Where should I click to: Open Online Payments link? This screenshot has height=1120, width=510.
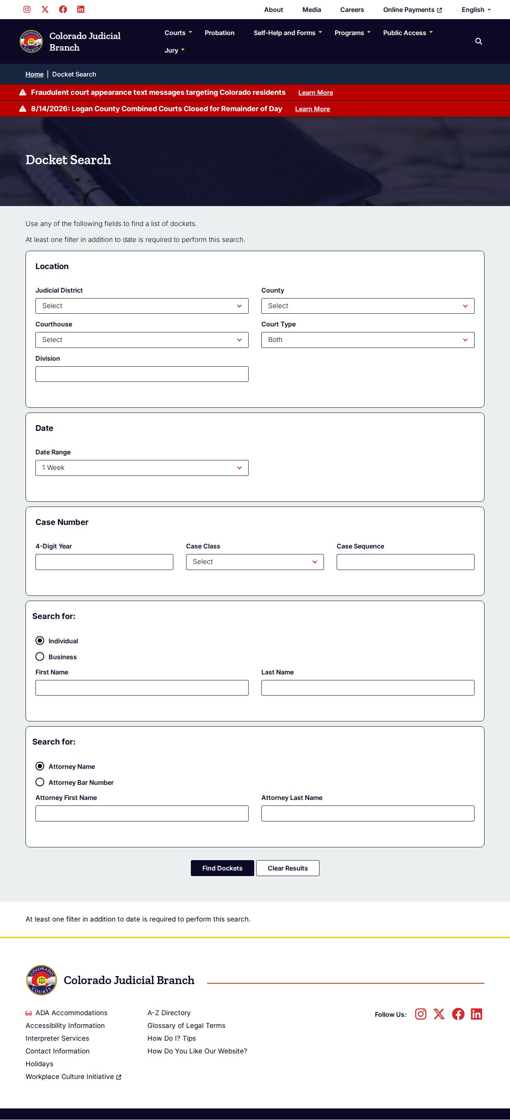point(413,10)
